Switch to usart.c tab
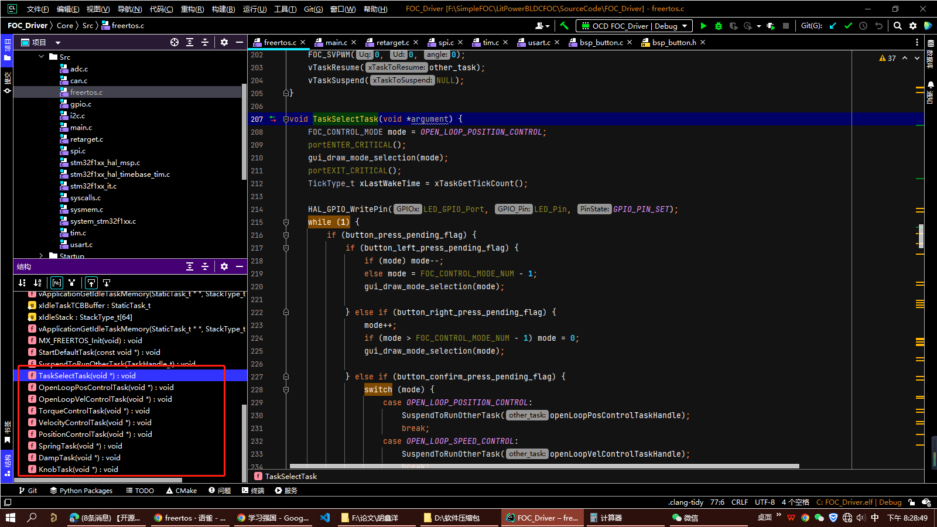Image resolution: width=937 pixels, height=527 pixels. point(539,42)
